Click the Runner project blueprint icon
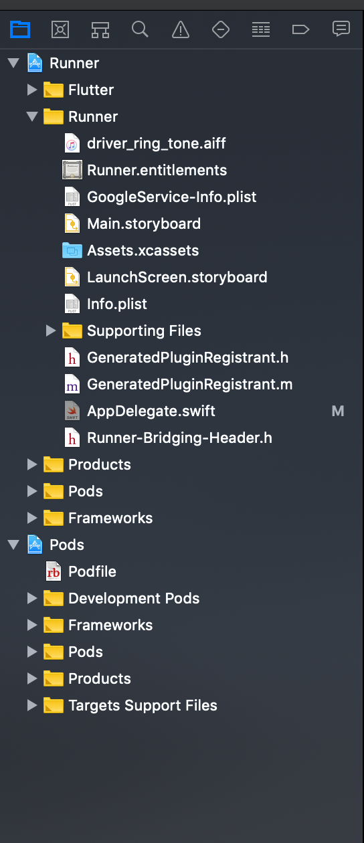The width and height of the screenshot is (364, 843). [35, 64]
